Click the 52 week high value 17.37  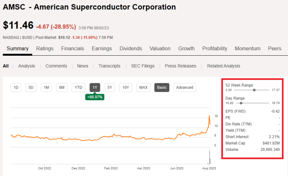276,90
